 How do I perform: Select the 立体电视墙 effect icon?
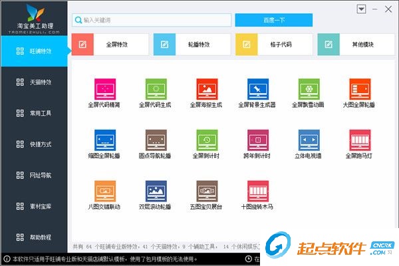pyautogui.click(x=309, y=140)
